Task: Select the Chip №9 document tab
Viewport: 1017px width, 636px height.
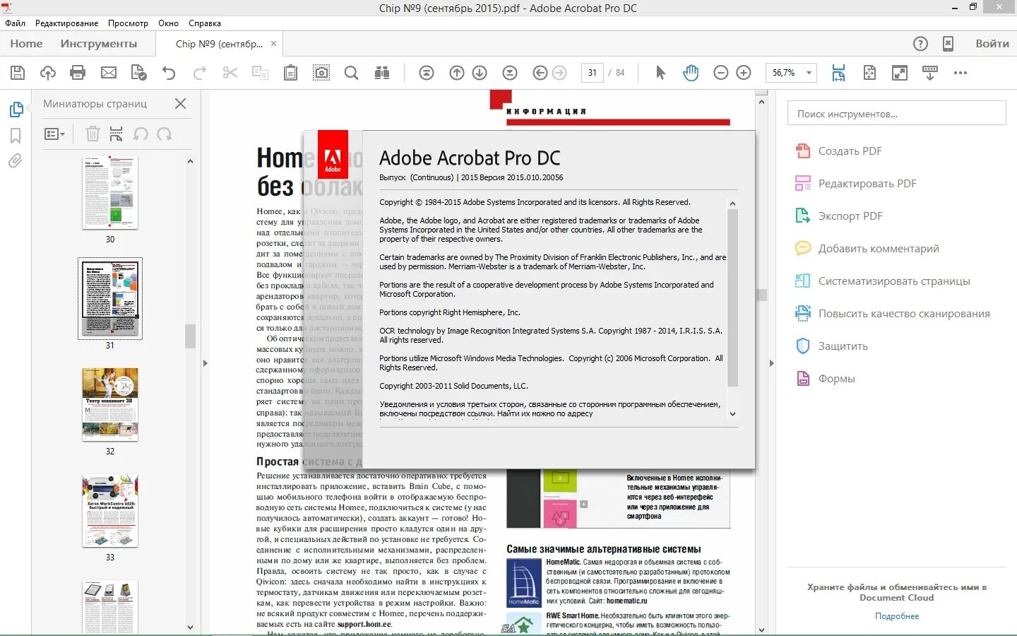Action: 219,44
